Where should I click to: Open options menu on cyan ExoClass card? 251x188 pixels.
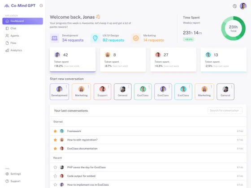coord(189,87)
